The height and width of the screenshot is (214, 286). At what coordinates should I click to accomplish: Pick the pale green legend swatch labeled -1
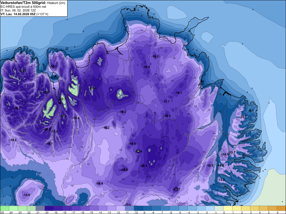point(219,208)
